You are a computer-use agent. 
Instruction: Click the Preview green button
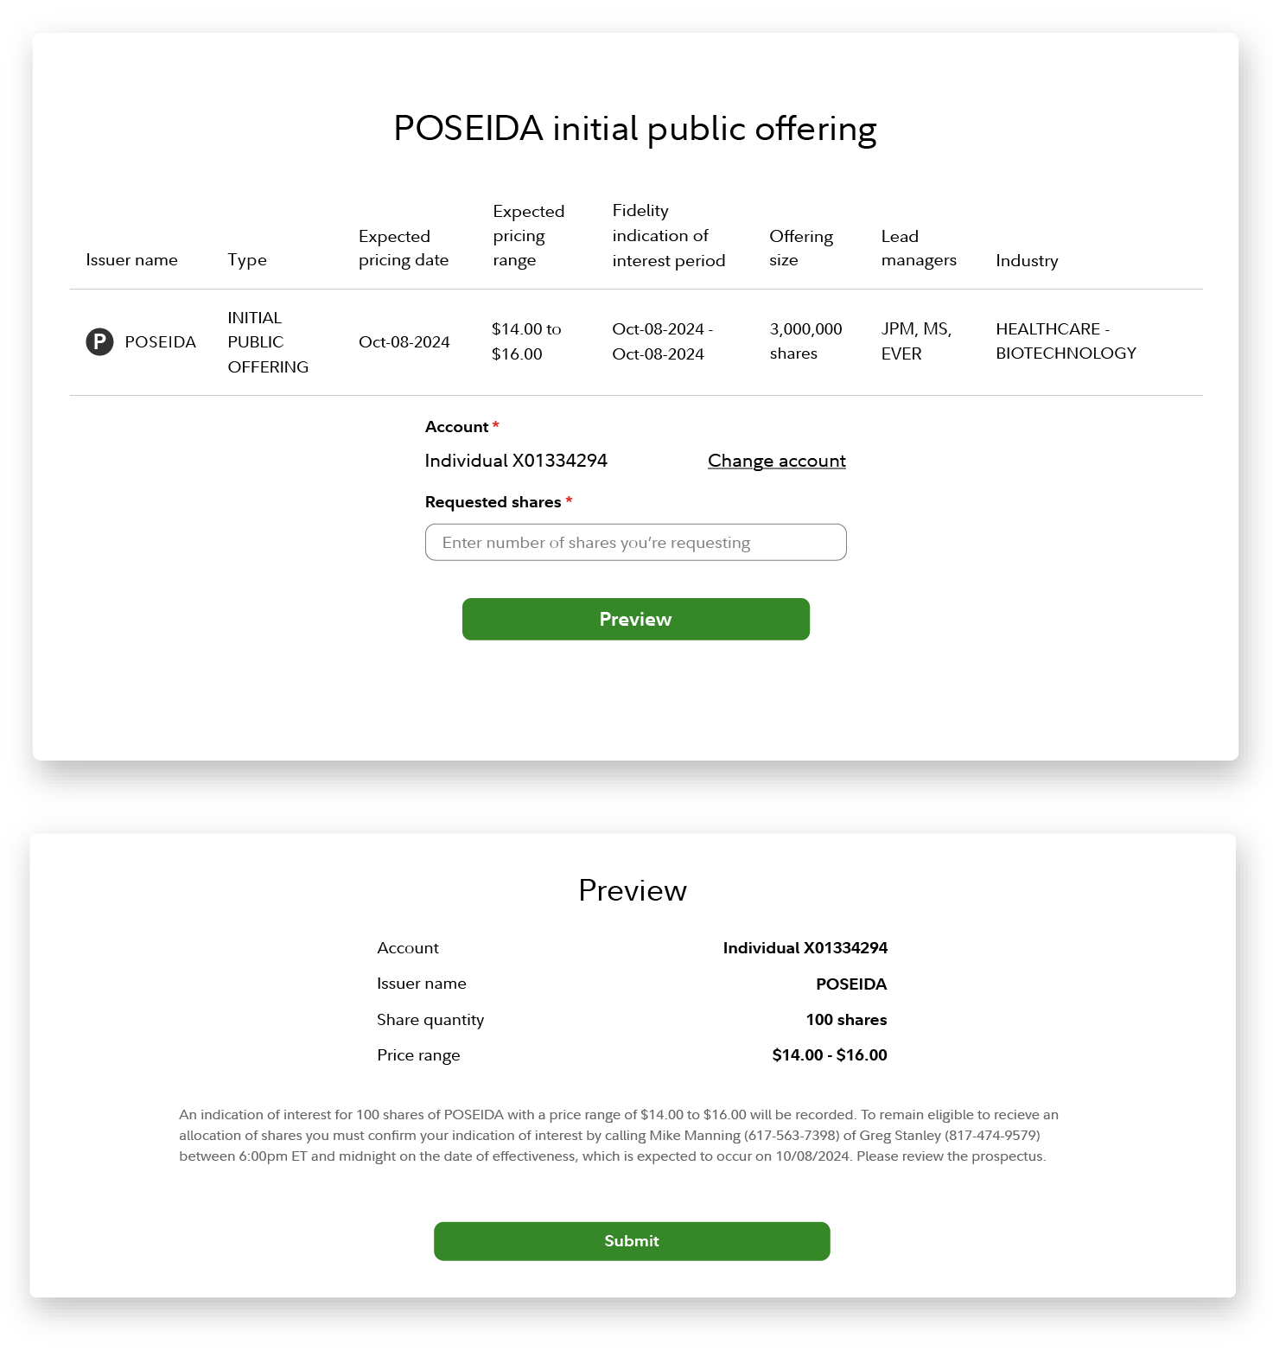click(x=635, y=619)
